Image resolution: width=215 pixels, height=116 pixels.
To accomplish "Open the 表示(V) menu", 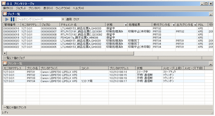I will click(x=48, y=8).
